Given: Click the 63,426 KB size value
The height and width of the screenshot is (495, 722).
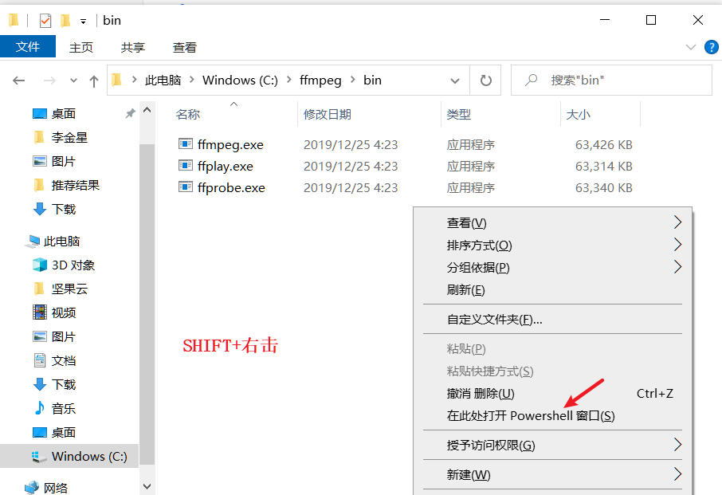Looking at the screenshot, I should click(604, 144).
